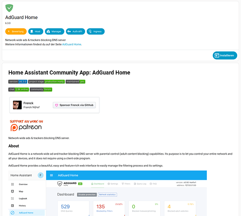Click the Frenck author name
Image resolution: width=241 pixels, height=216 pixels.
click(29, 103)
